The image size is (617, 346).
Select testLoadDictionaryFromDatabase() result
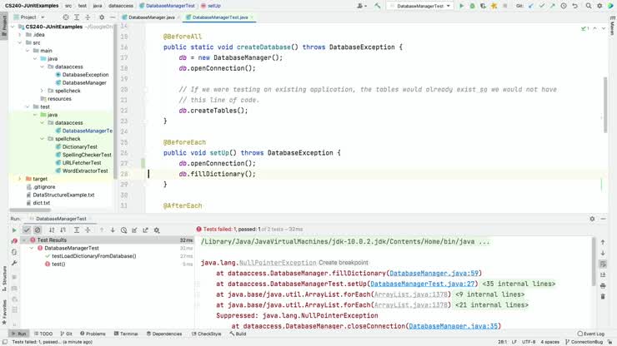tap(93, 256)
